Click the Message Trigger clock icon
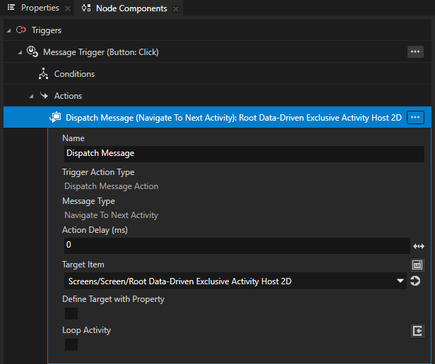 pyautogui.click(x=32, y=51)
